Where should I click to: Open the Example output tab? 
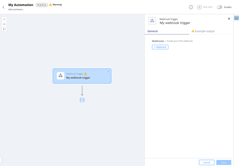(203, 31)
